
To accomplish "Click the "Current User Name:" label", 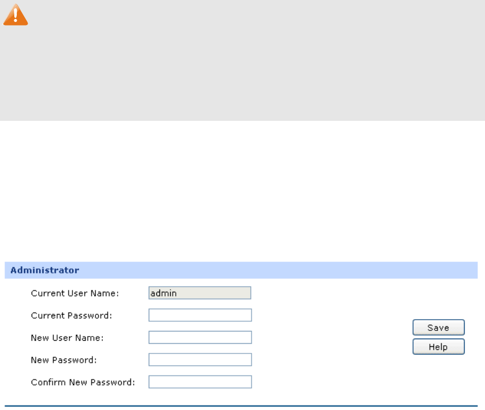I will click(75, 293).
